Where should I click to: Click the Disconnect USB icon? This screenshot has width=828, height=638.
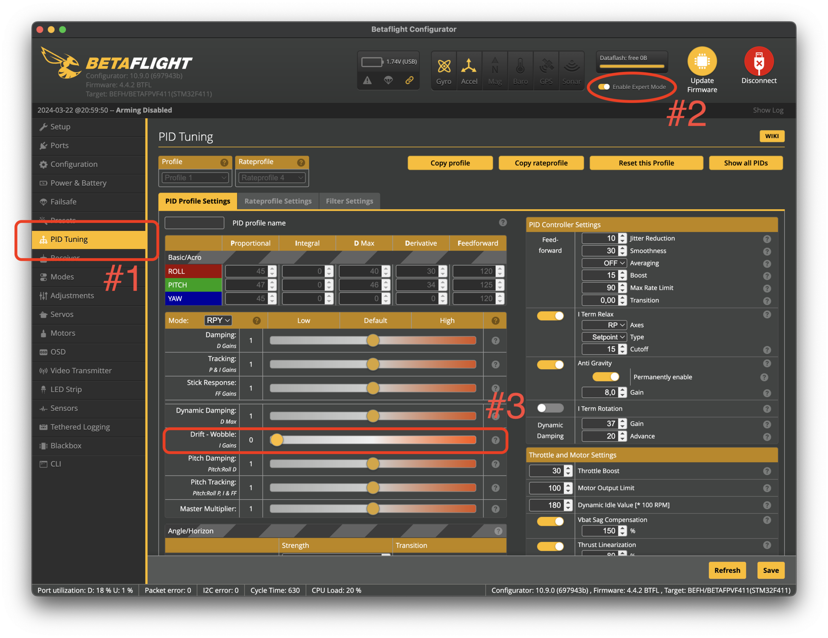click(x=759, y=61)
